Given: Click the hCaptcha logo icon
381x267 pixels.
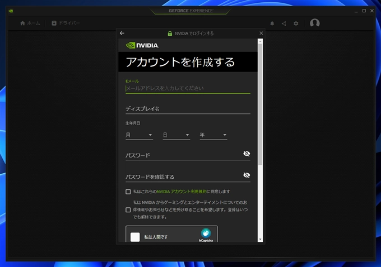Looking at the screenshot, I should click(x=206, y=233).
